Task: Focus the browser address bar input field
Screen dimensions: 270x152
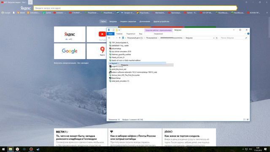Action: (x=135, y=8)
